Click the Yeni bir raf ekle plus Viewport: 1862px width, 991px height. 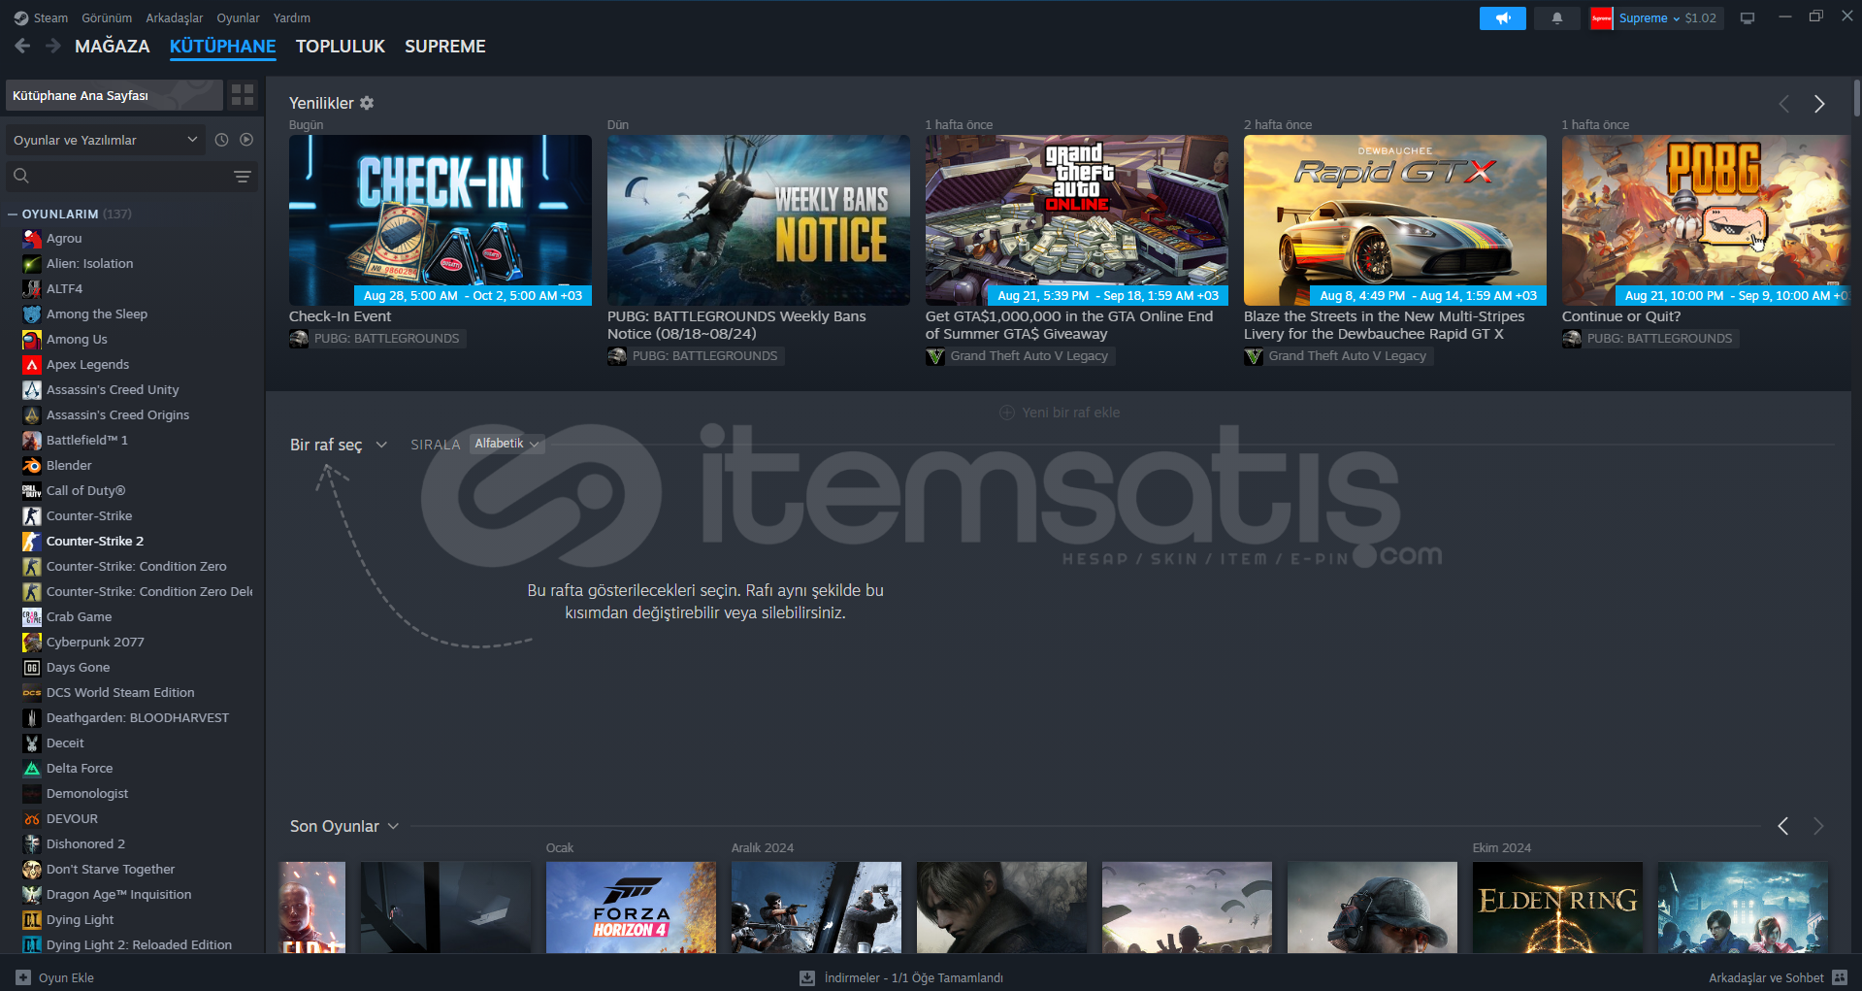[1007, 413]
